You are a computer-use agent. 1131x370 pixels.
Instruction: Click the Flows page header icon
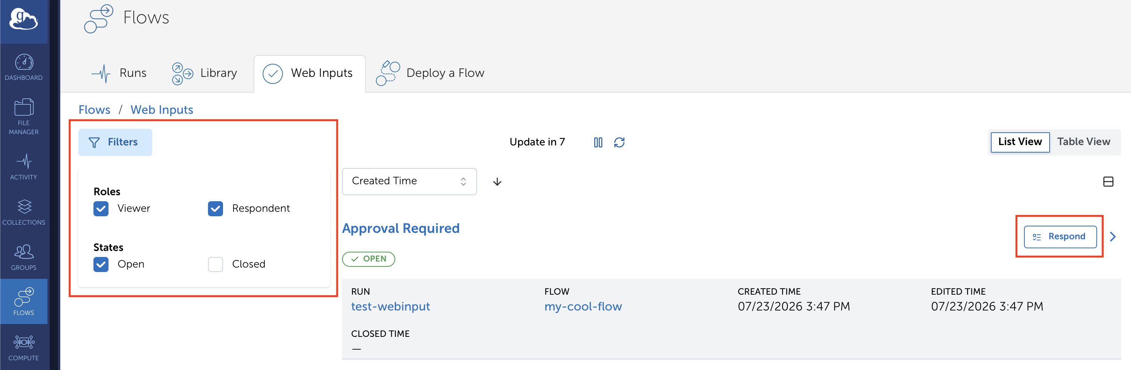click(x=99, y=18)
